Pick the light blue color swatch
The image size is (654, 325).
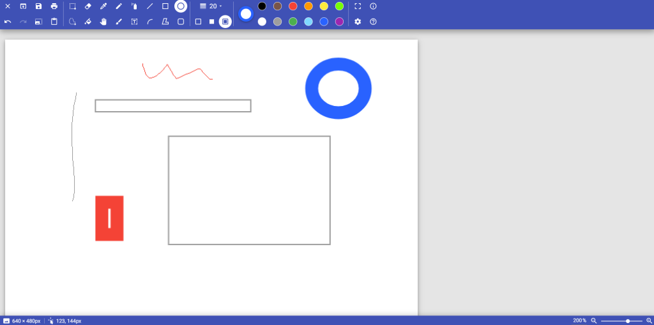pos(308,22)
